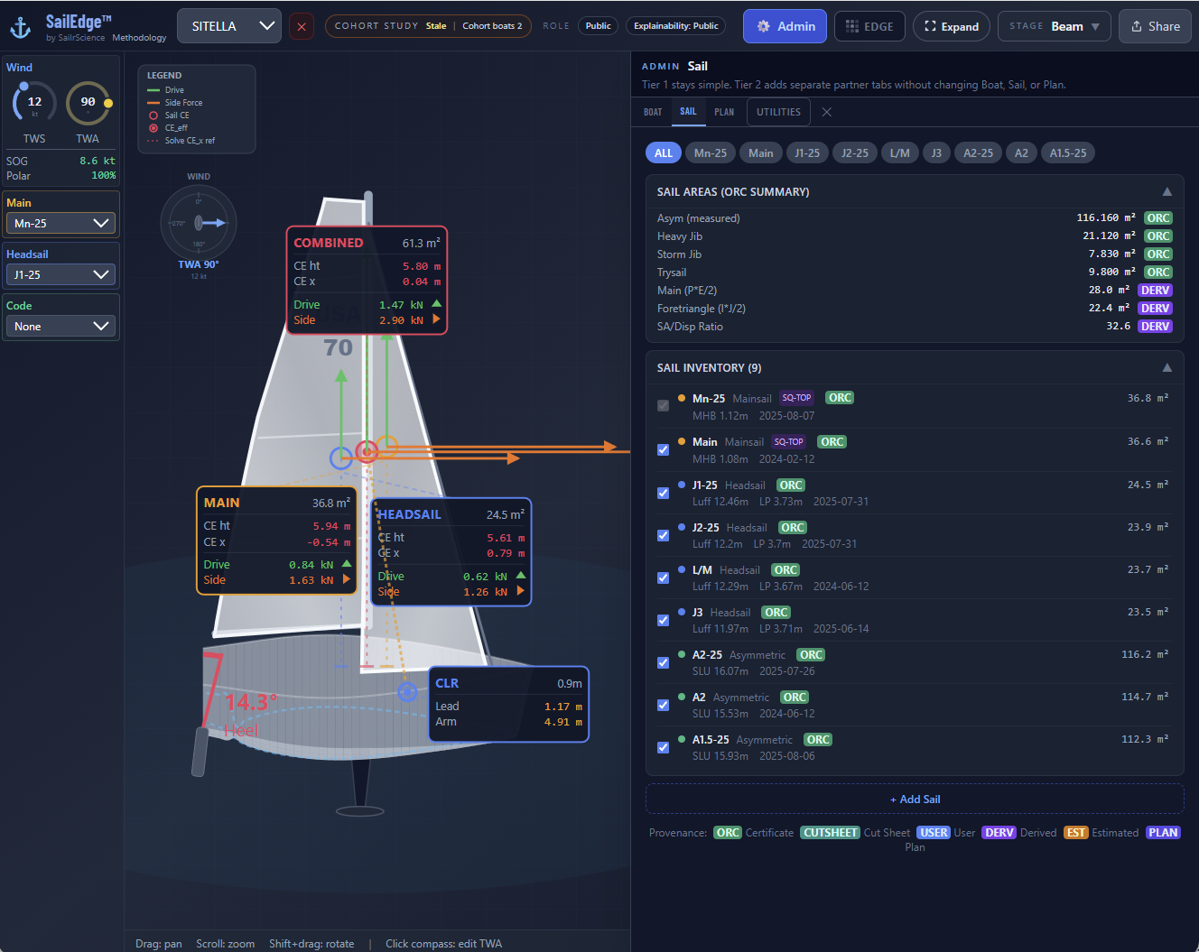This screenshot has width=1199, height=952.
Task: Uncheck the J2-25 headsail checkbox
Action: coord(664,535)
